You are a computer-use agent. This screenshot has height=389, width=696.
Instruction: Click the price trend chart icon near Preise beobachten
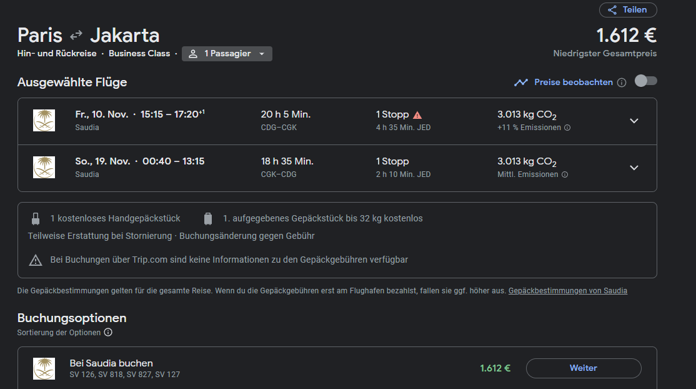(x=521, y=82)
